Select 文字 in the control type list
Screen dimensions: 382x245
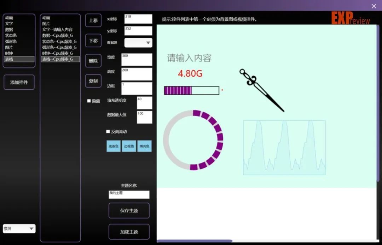coord(19,24)
